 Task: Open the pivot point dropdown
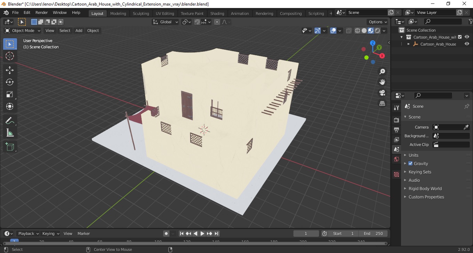coord(187,22)
